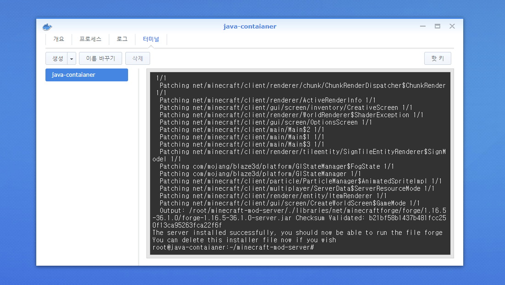Click the Patching Main$2 1/1 line
505x285 pixels.
click(242, 130)
